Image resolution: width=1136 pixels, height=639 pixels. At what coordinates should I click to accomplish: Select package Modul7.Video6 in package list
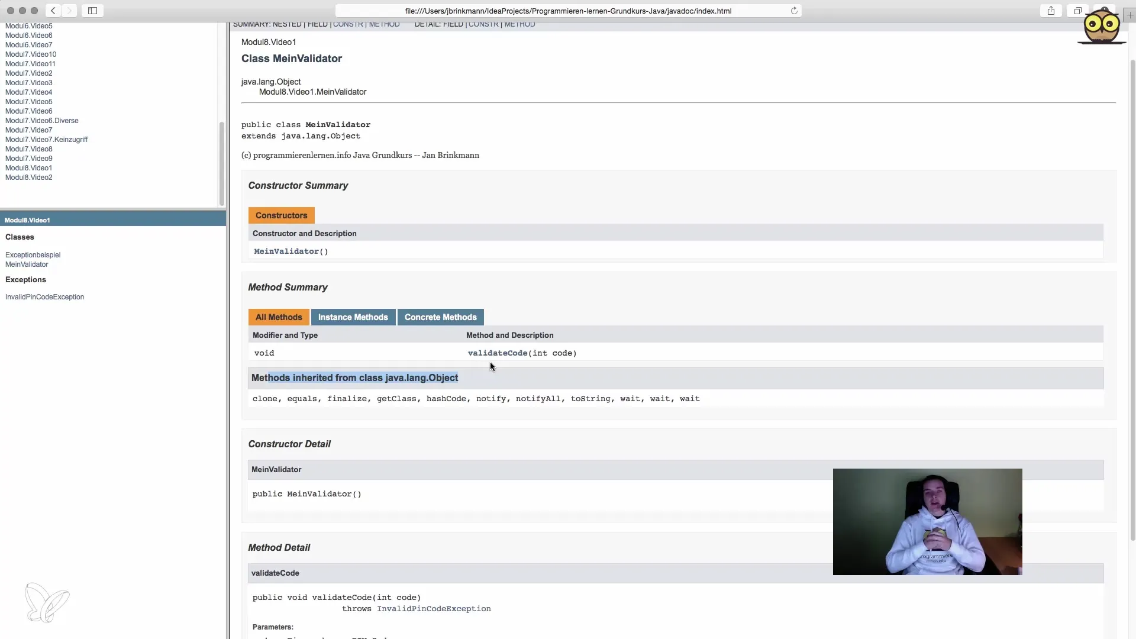coord(28,111)
